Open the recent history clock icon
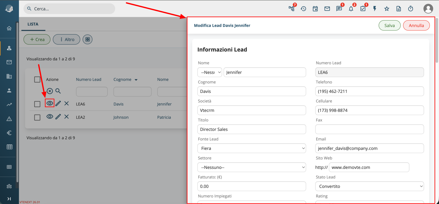 coord(303,9)
